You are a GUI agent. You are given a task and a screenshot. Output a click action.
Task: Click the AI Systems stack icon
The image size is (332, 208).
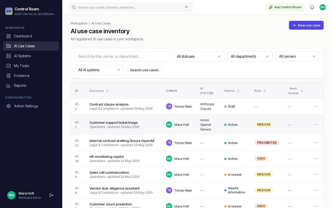[x=9, y=56]
